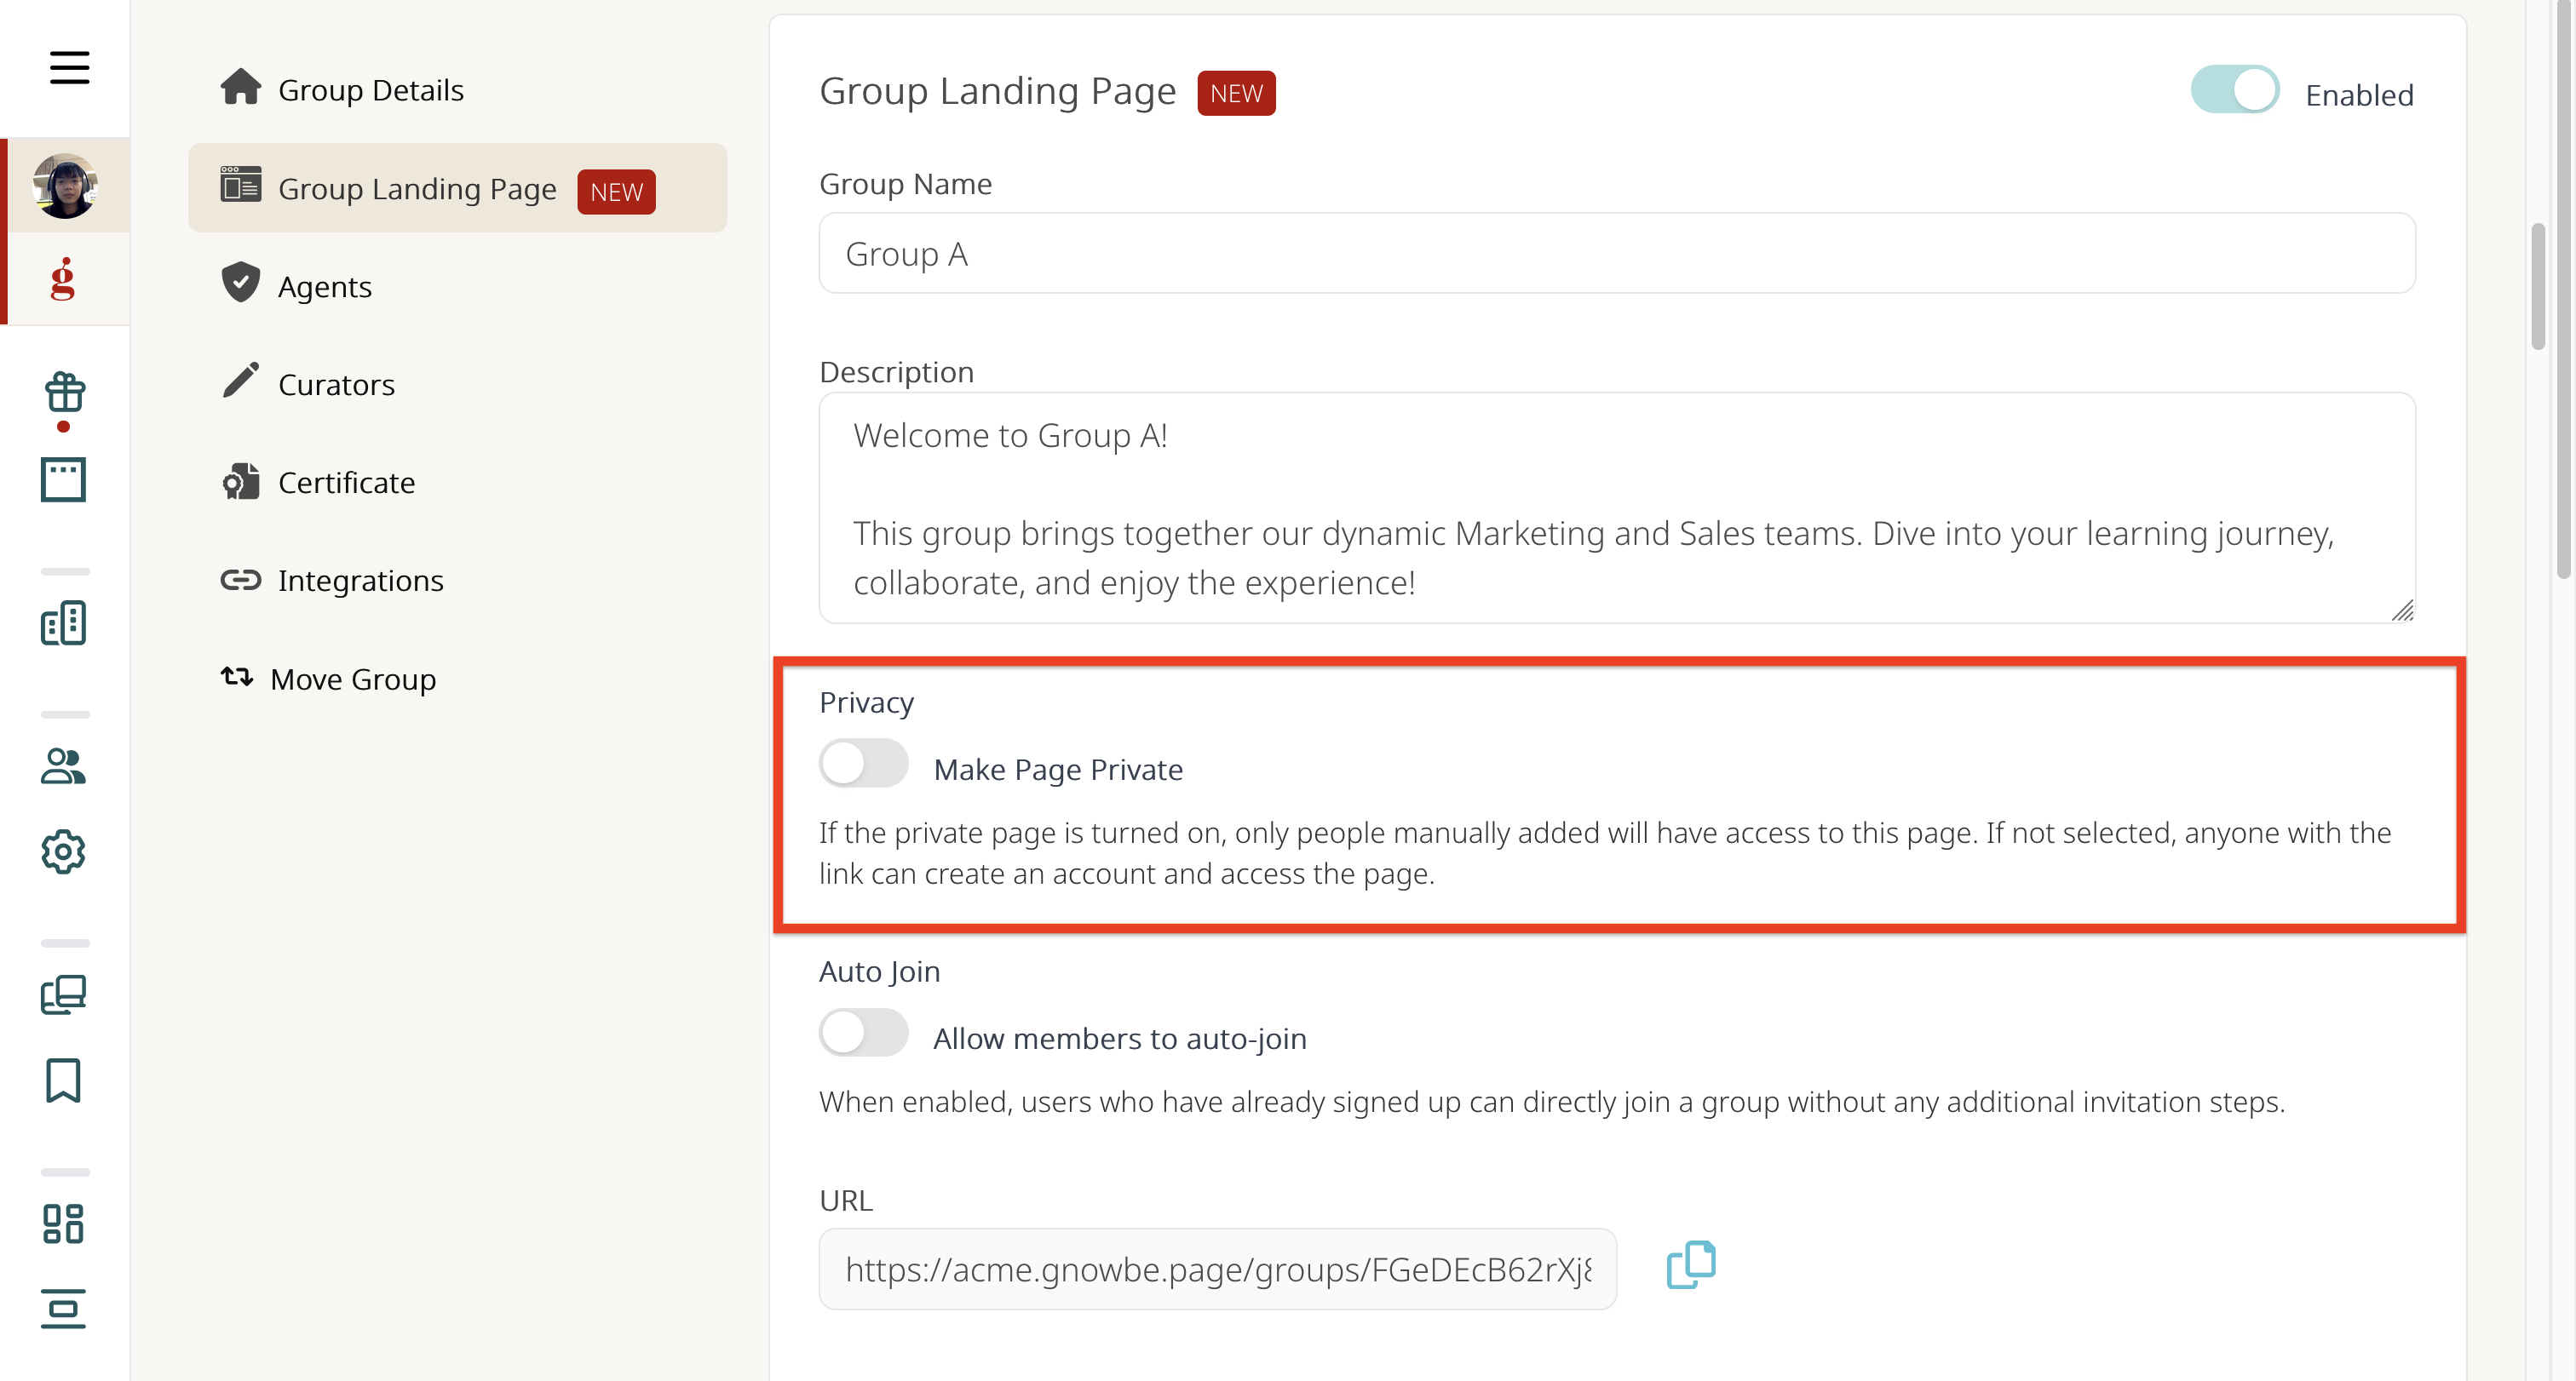Toggle the Enabled landing page switch
The width and height of the screenshot is (2576, 1381).
coord(2235,90)
